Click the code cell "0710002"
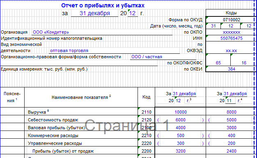The width and height of the screenshot is (257, 158). (232, 20)
